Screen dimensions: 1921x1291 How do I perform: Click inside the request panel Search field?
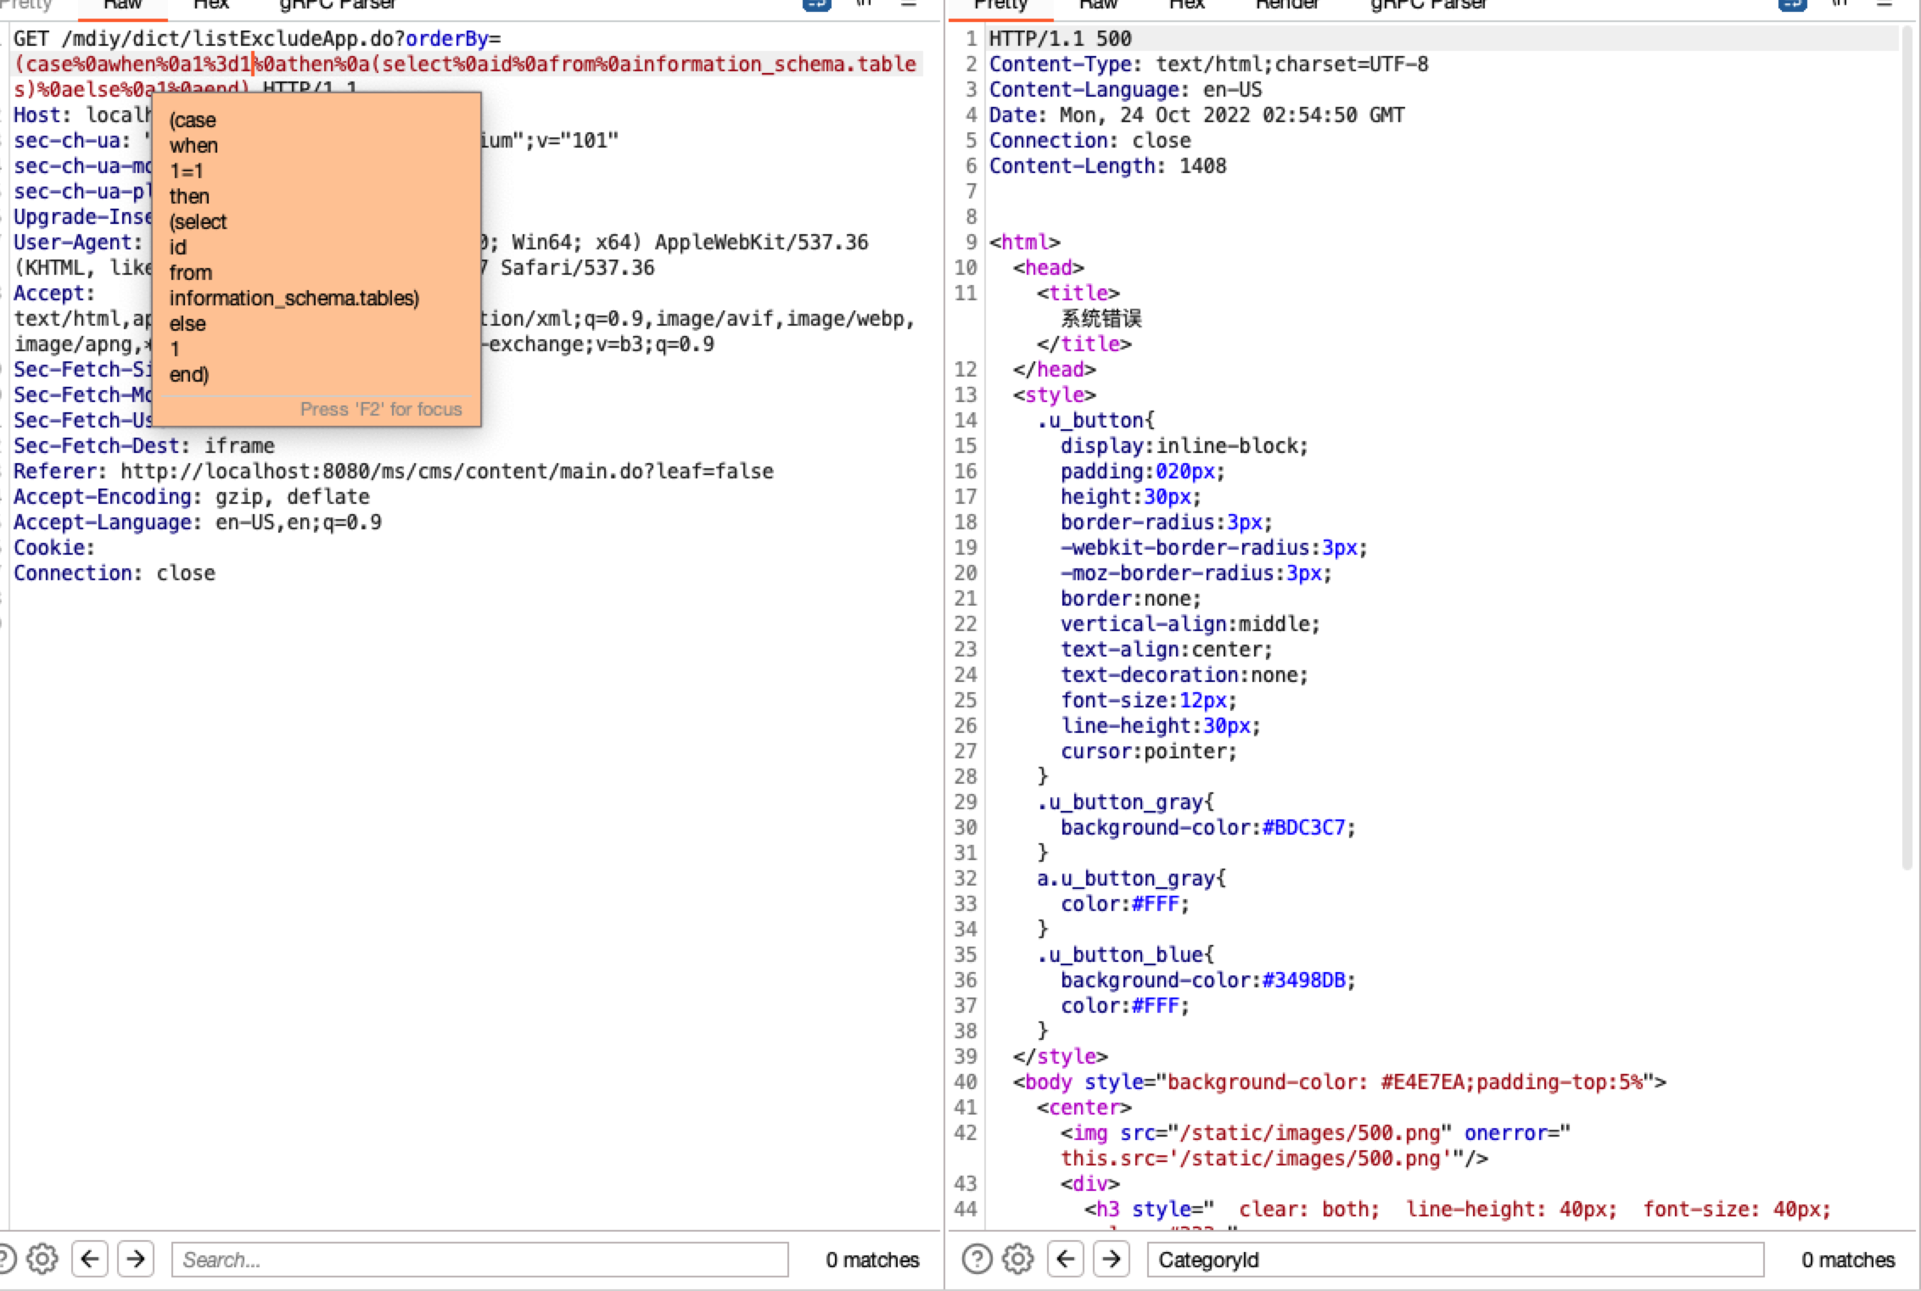click(479, 1260)
